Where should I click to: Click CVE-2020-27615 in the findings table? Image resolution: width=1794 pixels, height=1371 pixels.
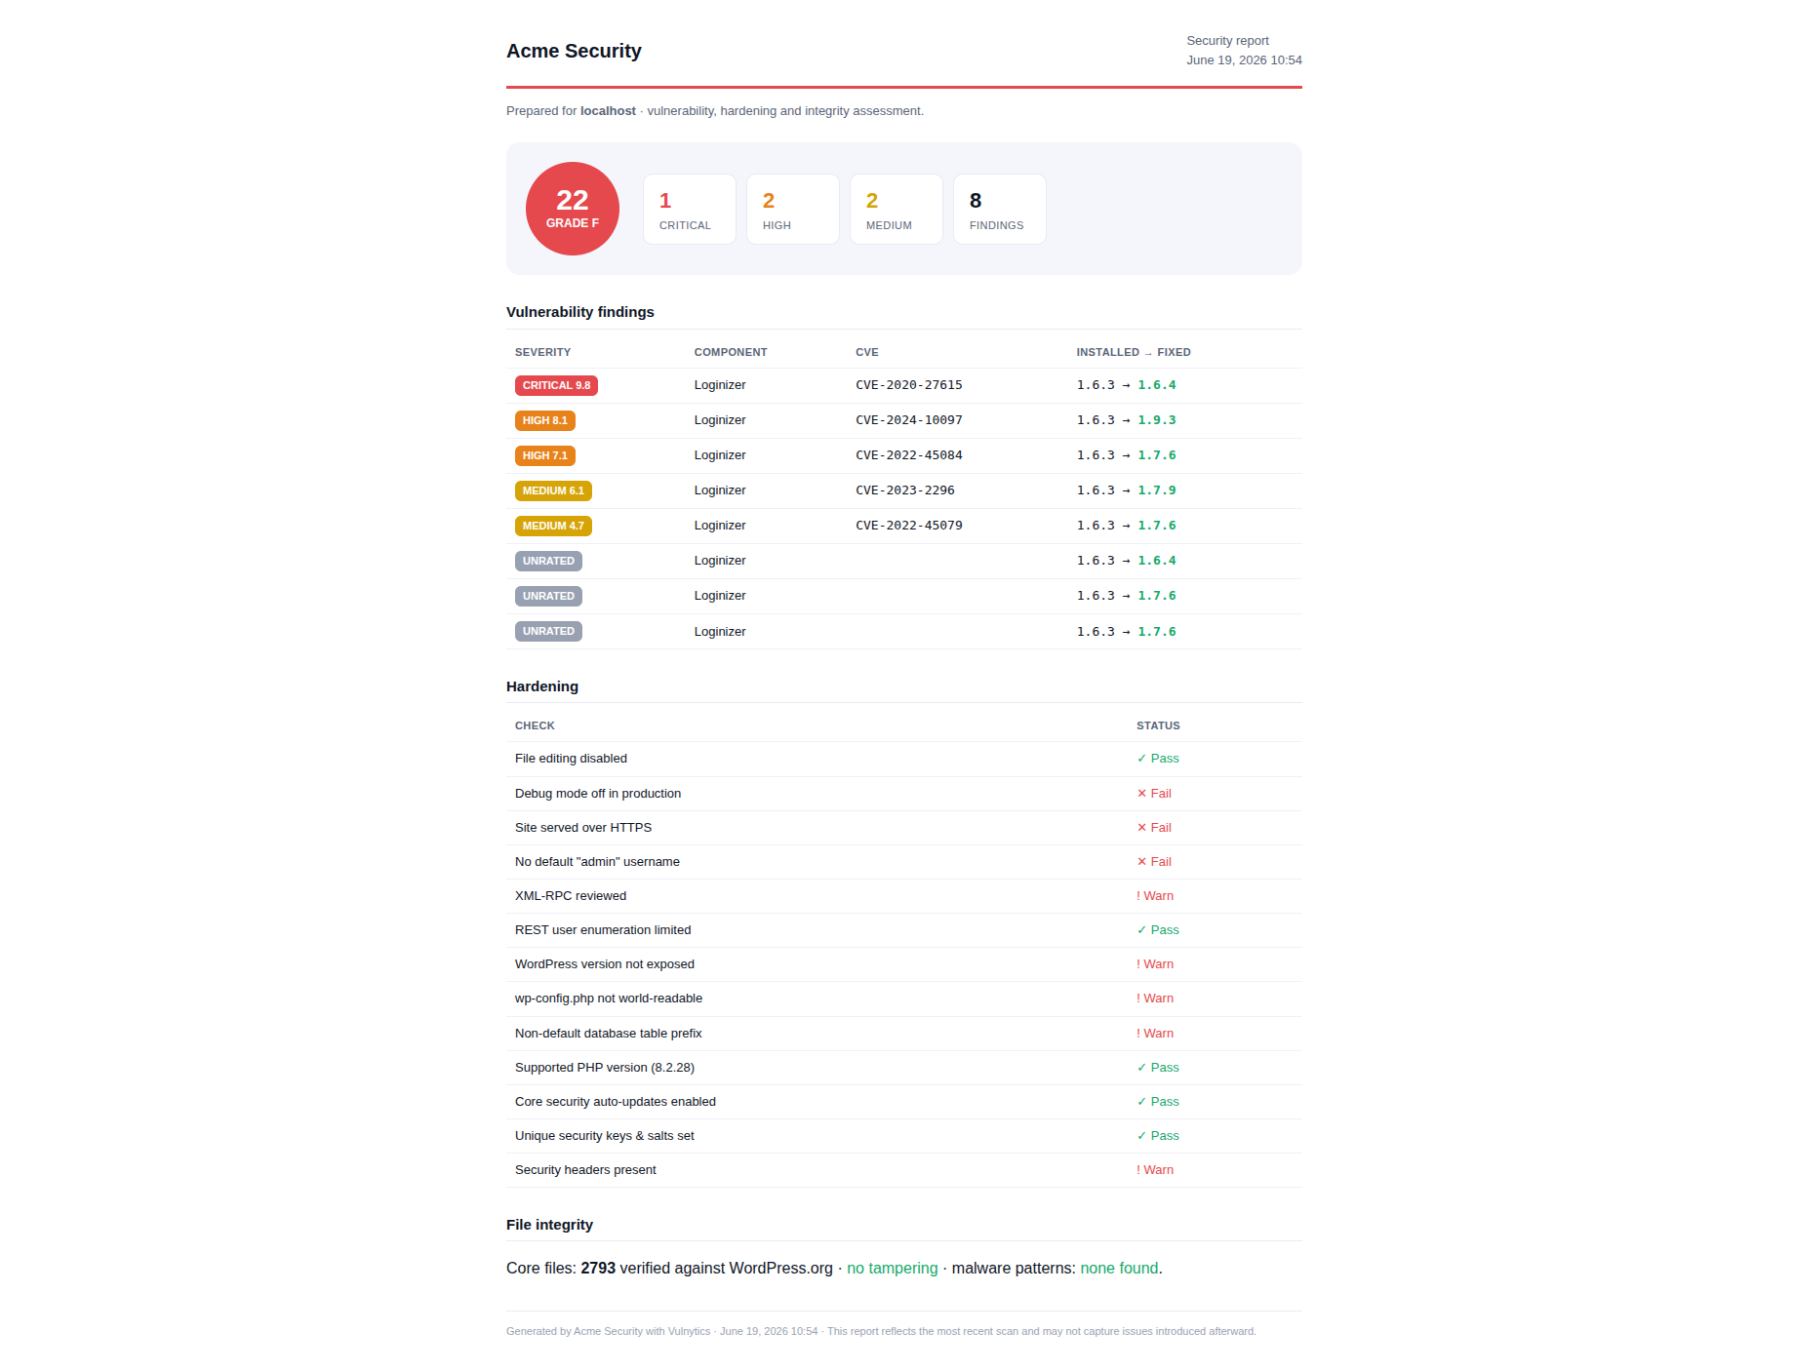[909, 385]
